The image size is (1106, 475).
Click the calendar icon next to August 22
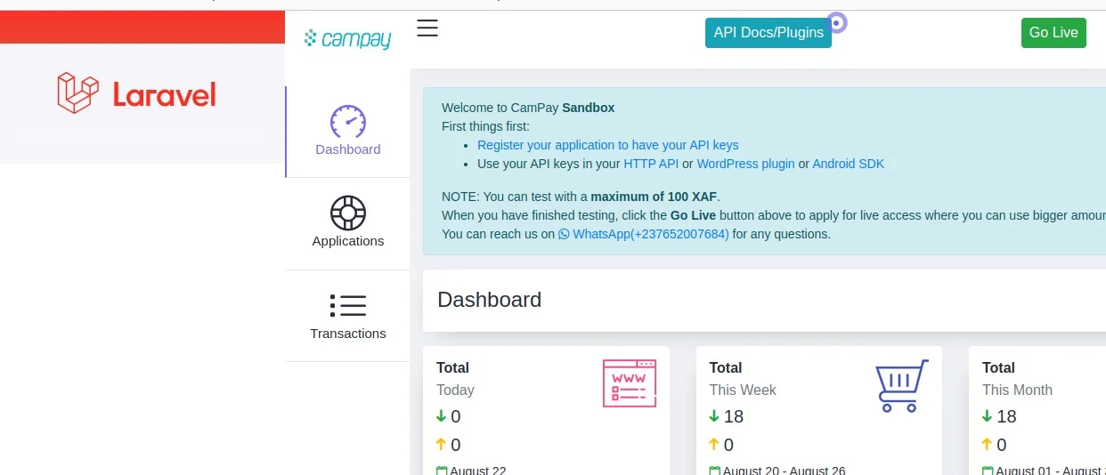coord(442,471)
